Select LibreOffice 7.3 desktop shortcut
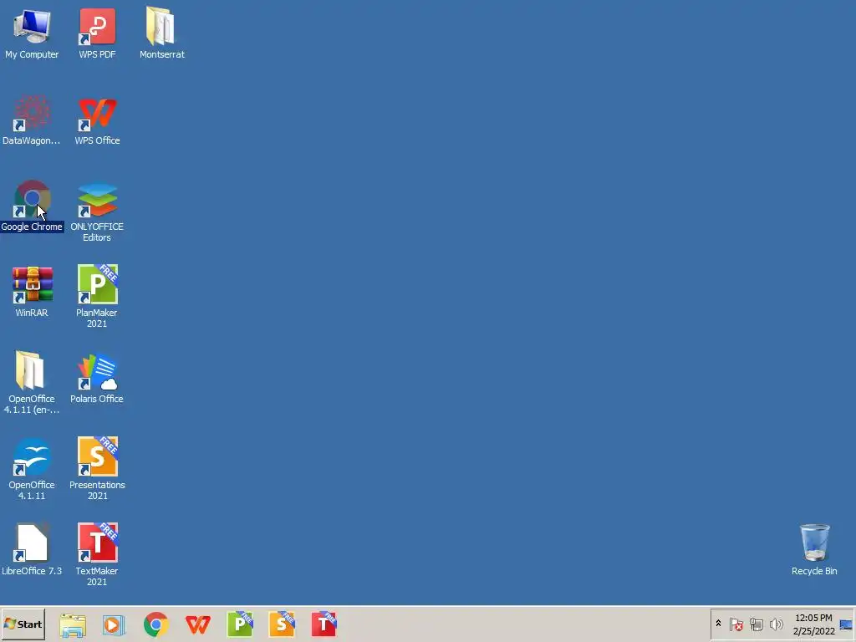Screen dimensions: 856x642 (x=32, y=550)
